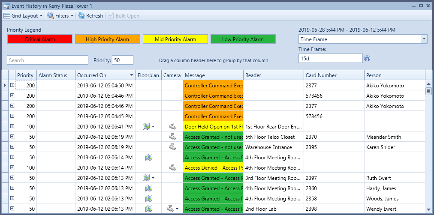Click the Time Frame 15d input box

tap(331, 58)
